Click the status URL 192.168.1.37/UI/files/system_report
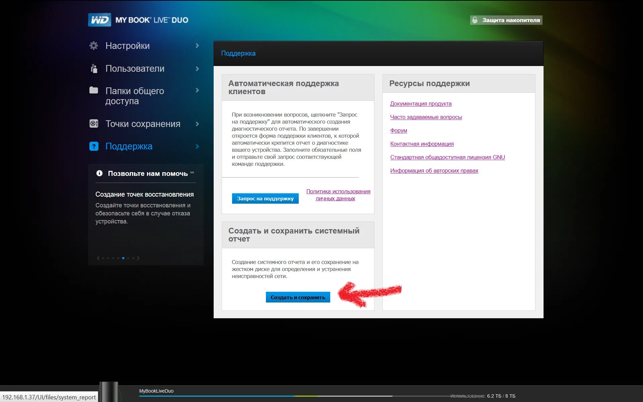Viewport: 643px width, 402px height. (x=49, y=397)
